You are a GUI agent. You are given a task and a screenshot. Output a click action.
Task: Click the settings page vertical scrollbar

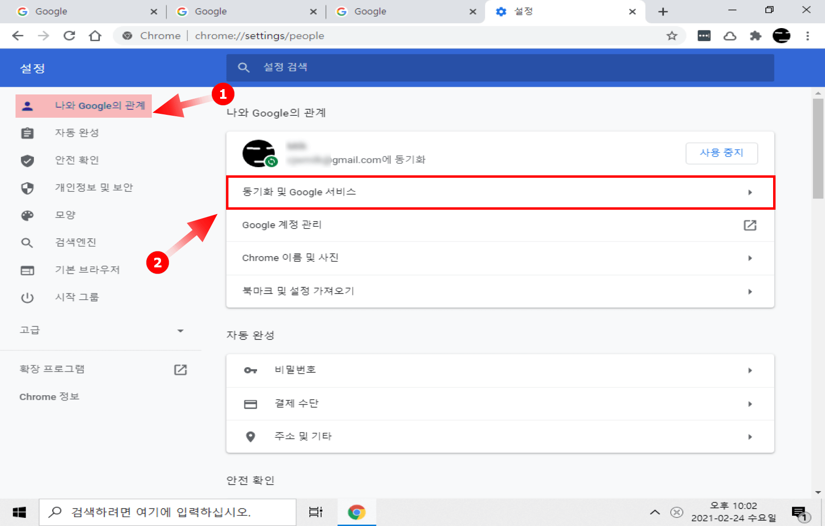818,149
